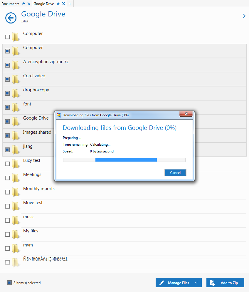This screenshot has width=249, height=292.
Task: Click the 8 item(s) selected status text
Action: 27,283
